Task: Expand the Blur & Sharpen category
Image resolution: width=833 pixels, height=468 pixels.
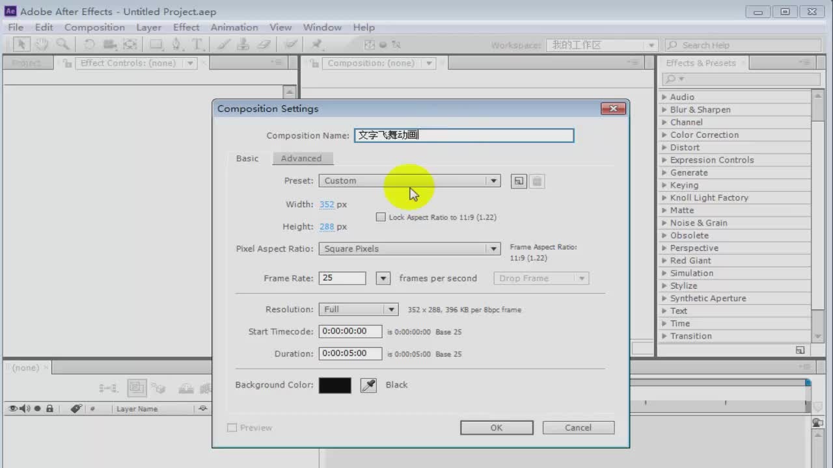Action: pyautogui.click(x=664, y=110)
